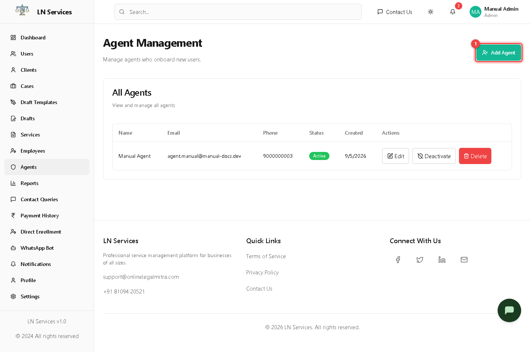Focus the Search input field

point(238,12)
